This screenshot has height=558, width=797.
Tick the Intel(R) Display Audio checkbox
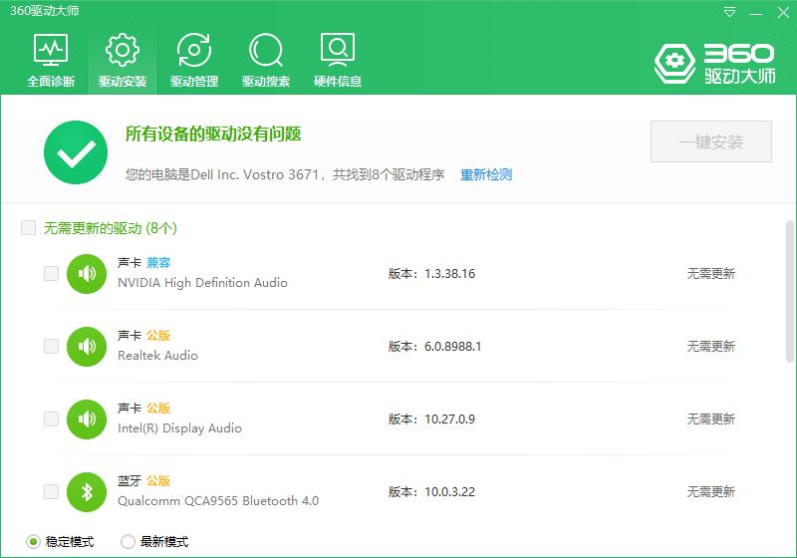pos(52,418)
